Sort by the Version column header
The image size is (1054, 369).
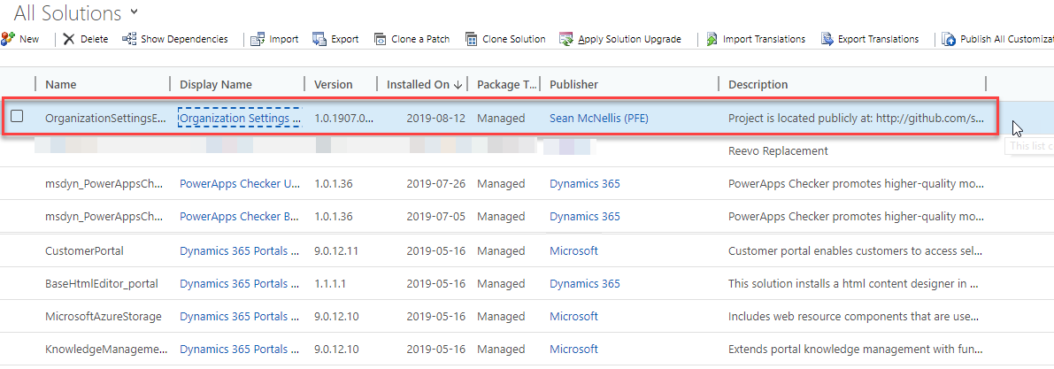pyautogui.click(x=334, y=84)
